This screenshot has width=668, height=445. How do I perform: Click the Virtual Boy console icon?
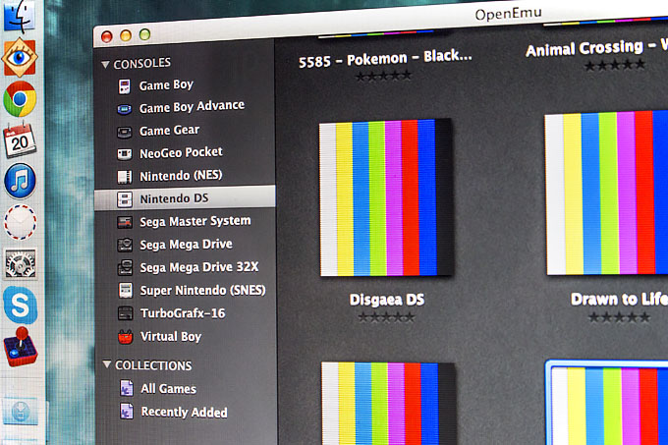pyautogui.click(x=126, y=337)
